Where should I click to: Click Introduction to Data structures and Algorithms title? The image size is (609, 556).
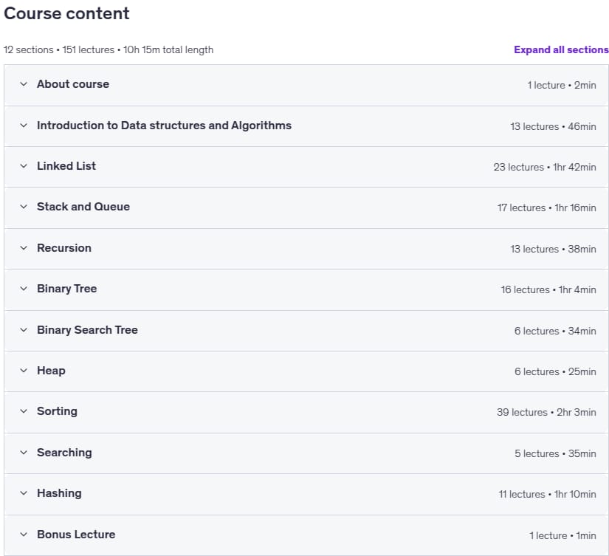165,126
